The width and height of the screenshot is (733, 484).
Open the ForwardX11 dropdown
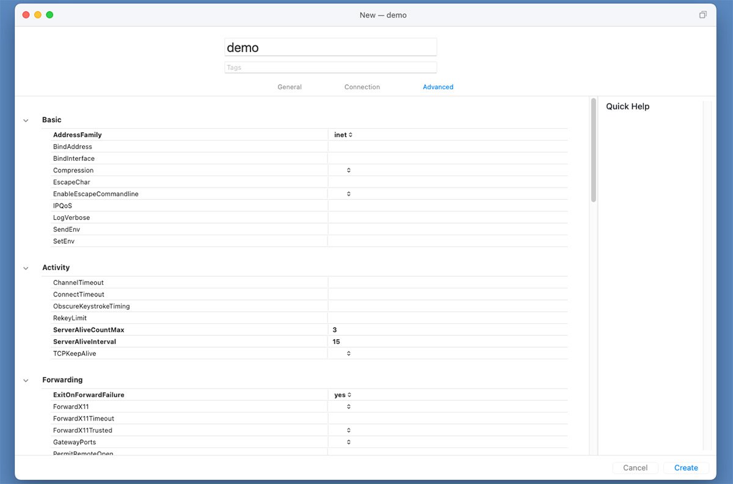coord(348,407)
